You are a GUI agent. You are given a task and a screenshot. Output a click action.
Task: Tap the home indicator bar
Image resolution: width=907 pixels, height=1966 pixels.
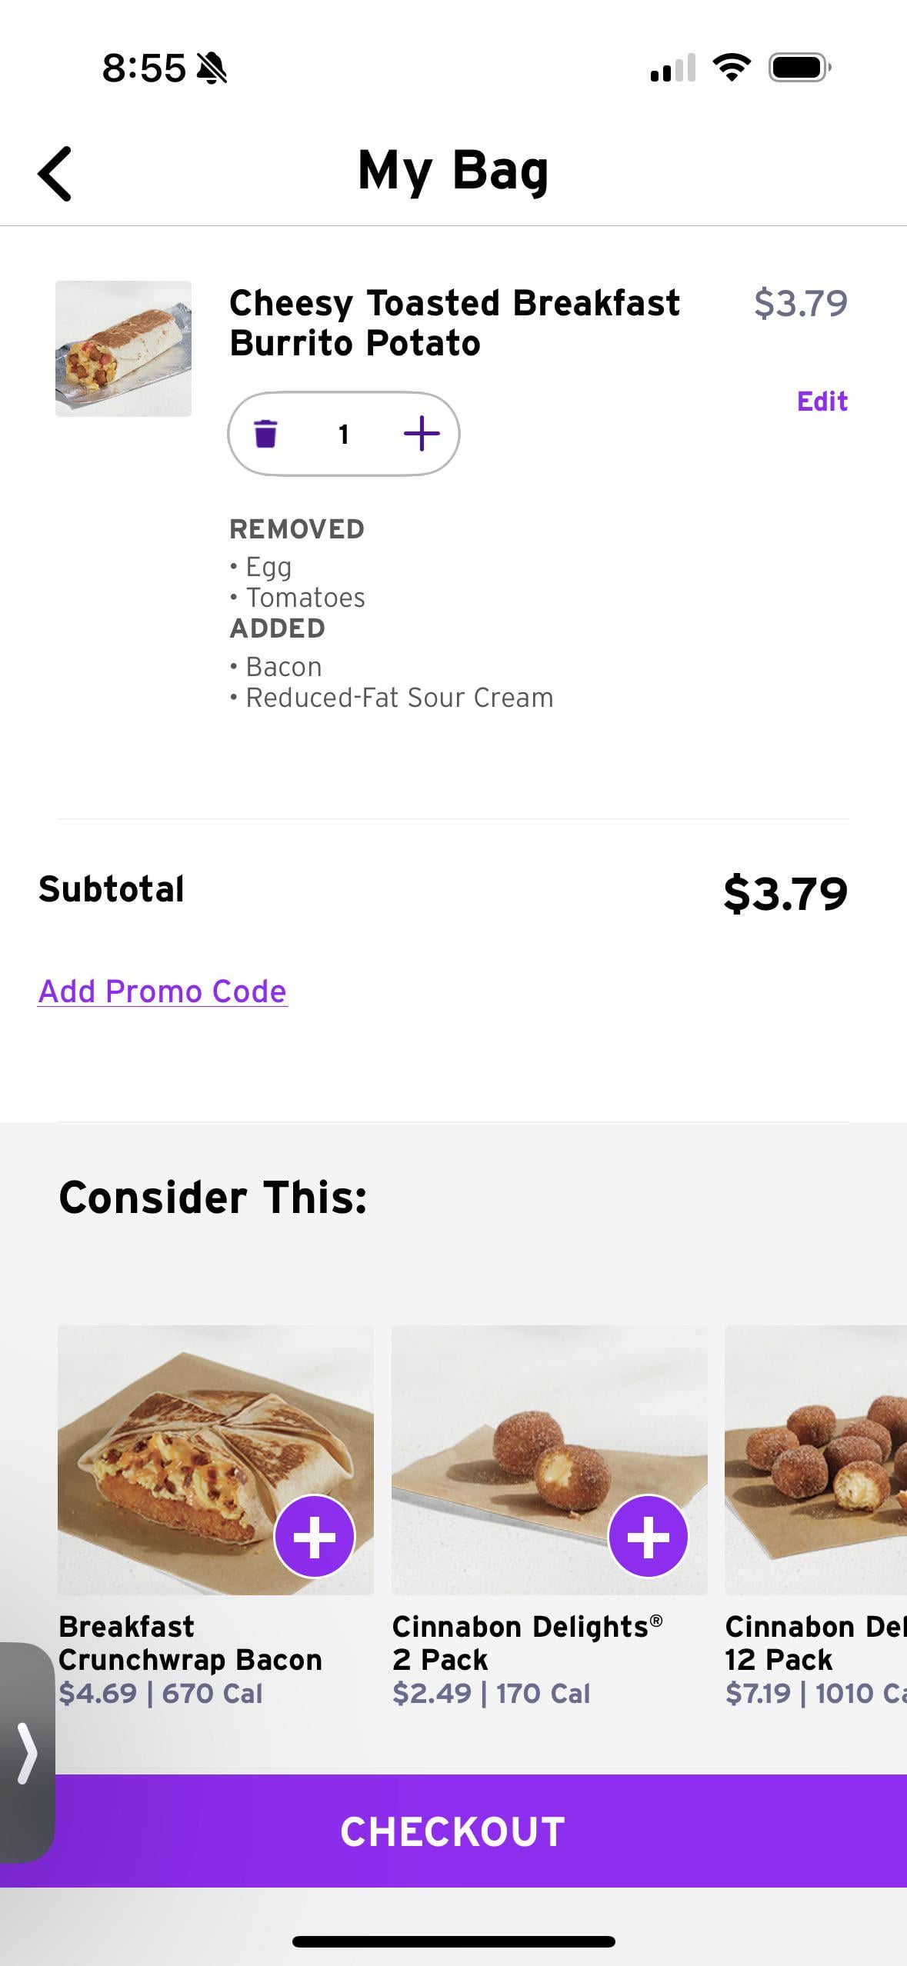click(x=453, y=1941)
